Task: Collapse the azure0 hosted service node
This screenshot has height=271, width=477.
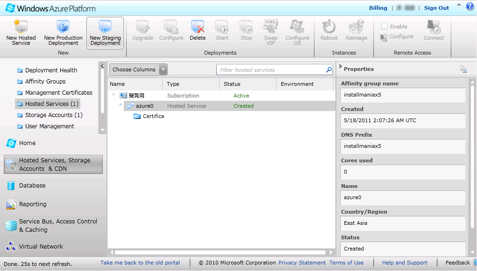Action: (121, 105)
